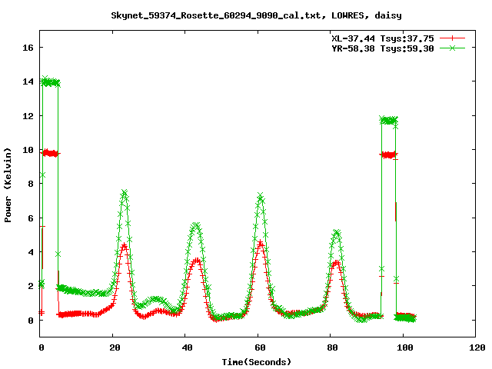Click x-axis tick label 40
Screen dimensions: 492x369
(x=187, y=347)
